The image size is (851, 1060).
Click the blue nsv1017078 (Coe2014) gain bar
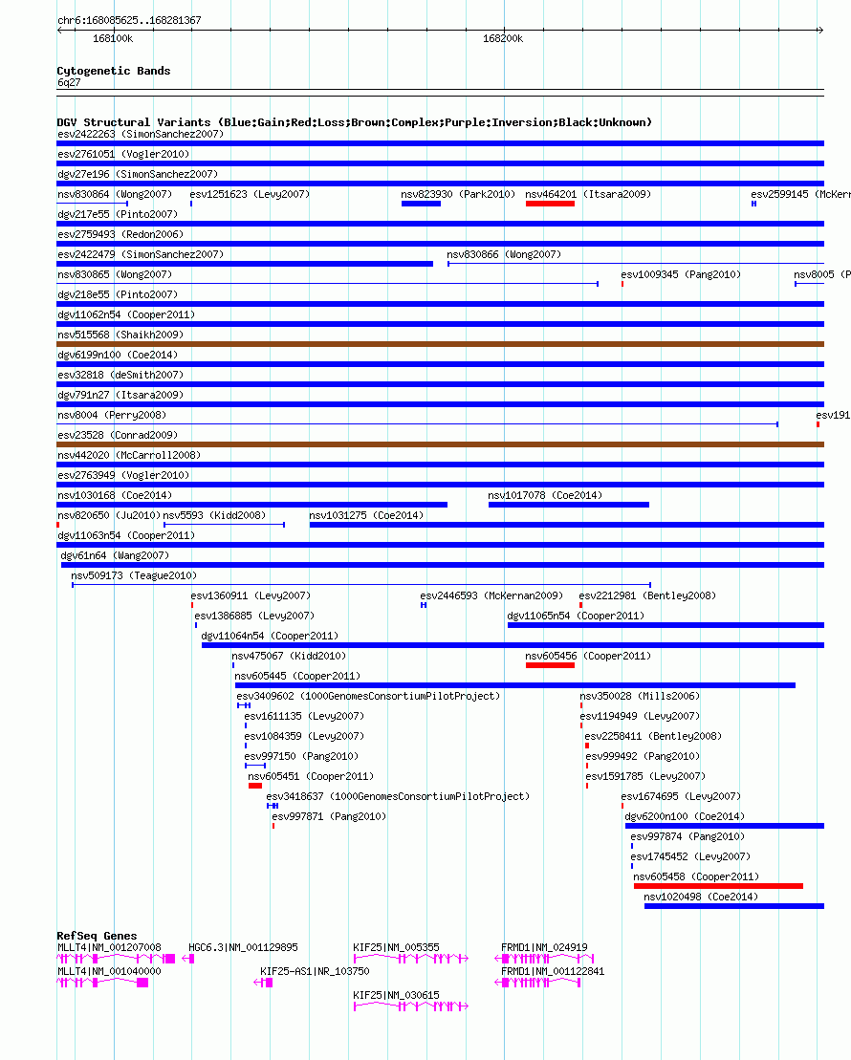568,505
